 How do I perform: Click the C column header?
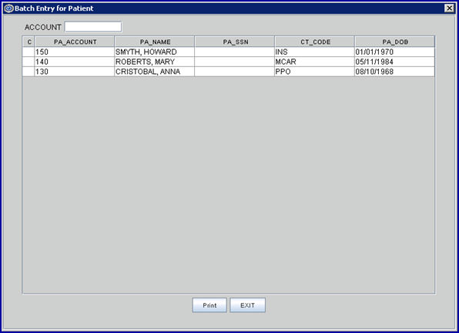click(28, 42)
